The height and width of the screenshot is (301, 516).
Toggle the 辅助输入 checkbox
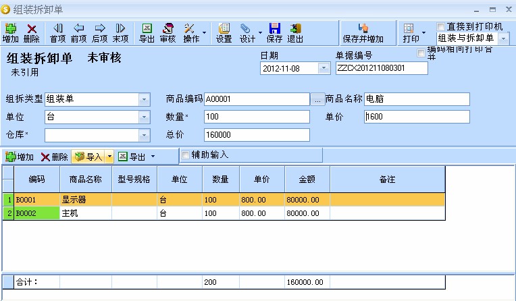186,155
